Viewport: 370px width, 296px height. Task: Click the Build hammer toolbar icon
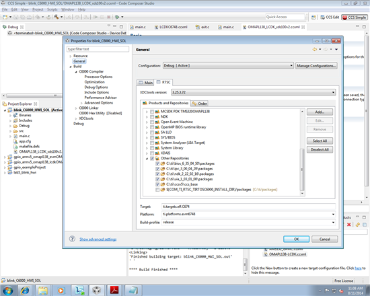click(x=56, y=17)
